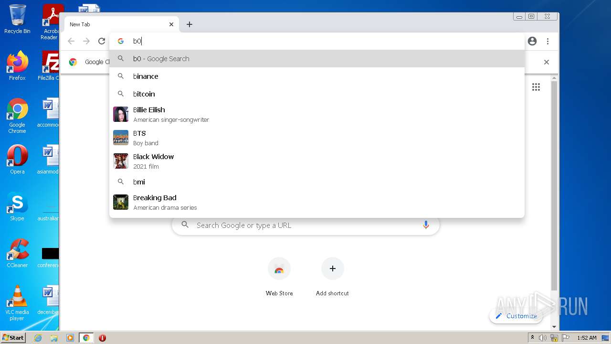Open Opera desktop shortcut

click(17, 159)
